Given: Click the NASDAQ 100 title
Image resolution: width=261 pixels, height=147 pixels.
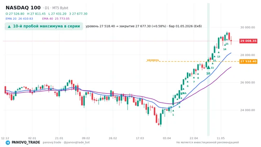Looking at the screenshot, I should point(23,8).
